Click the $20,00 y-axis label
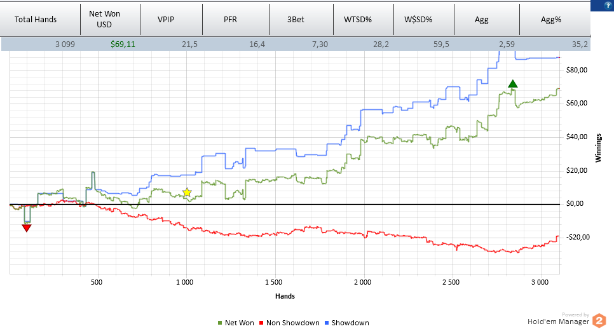614x331 pixels. (x=576, y=170)
